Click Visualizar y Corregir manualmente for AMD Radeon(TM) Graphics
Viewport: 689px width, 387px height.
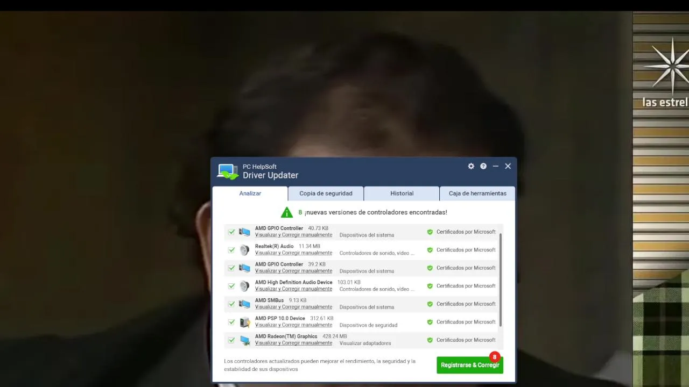tap(293, 343)
